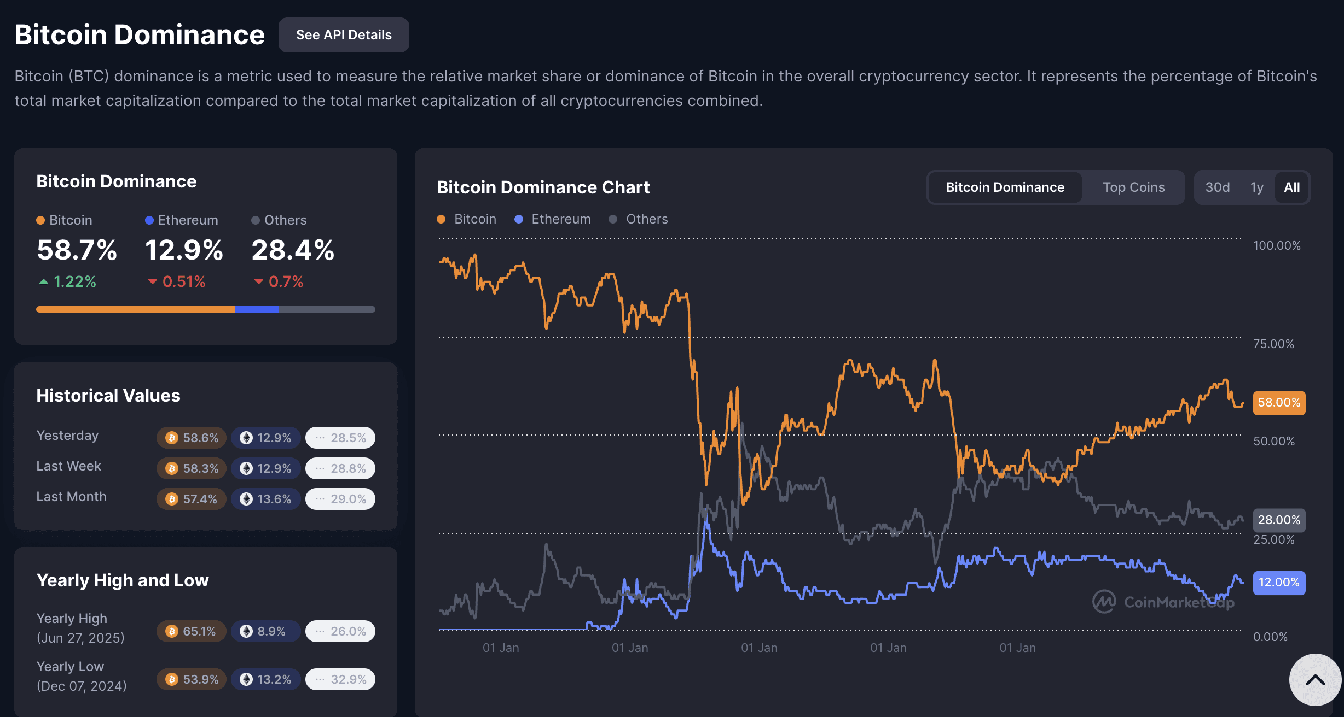
Task: Click the CoinMarketCap watermark logo
Action: pyautogui.click(x=1104, y=602)
